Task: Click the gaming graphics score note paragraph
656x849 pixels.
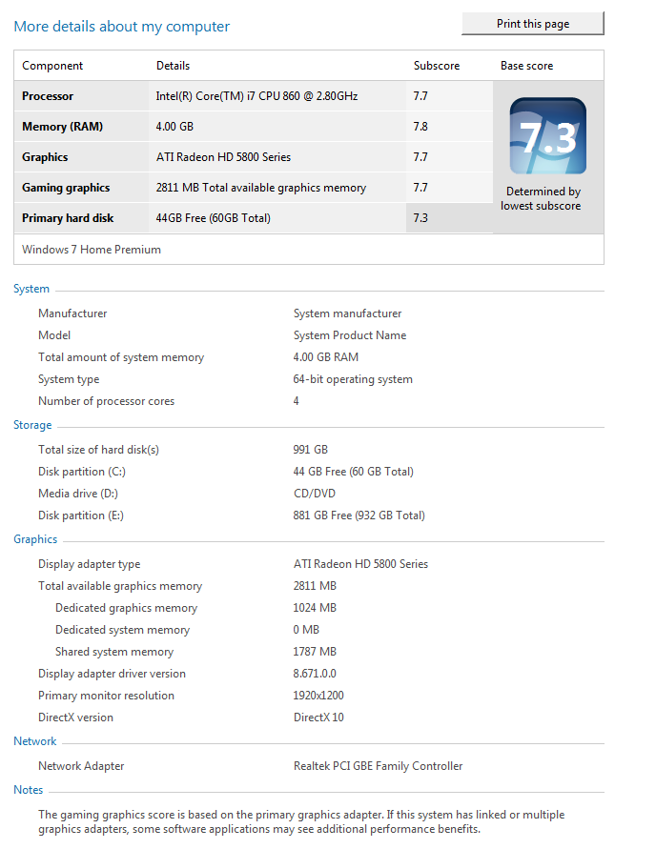Action: [x=301, y=822]
